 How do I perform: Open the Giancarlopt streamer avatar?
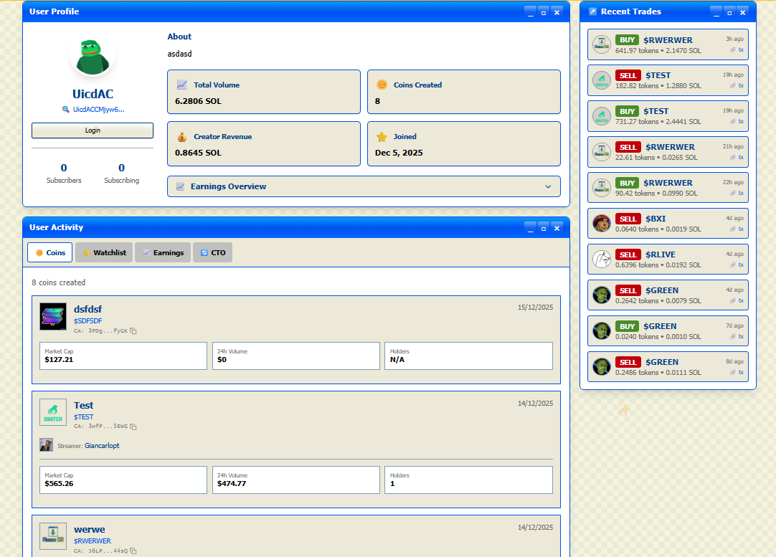(47, 445)
